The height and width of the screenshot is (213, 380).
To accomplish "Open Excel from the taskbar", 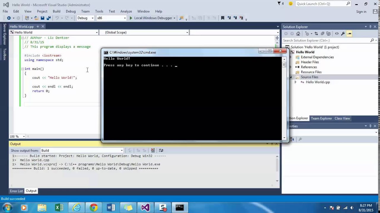I will [x=59, y=207].
